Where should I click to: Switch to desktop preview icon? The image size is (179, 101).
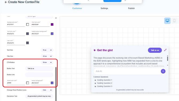[x=167, y=21]
